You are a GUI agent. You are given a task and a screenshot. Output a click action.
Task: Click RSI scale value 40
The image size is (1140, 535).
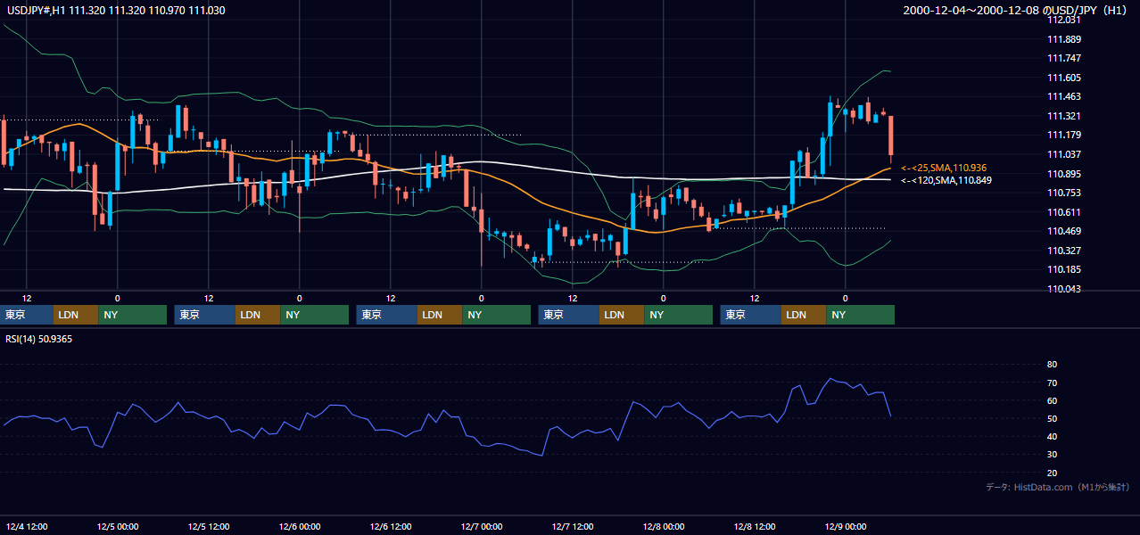click(x=1052, y=436)
